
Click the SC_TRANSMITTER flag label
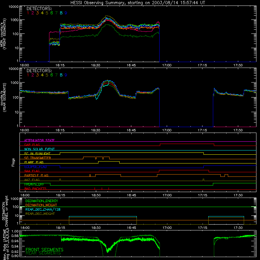(38, 158)
